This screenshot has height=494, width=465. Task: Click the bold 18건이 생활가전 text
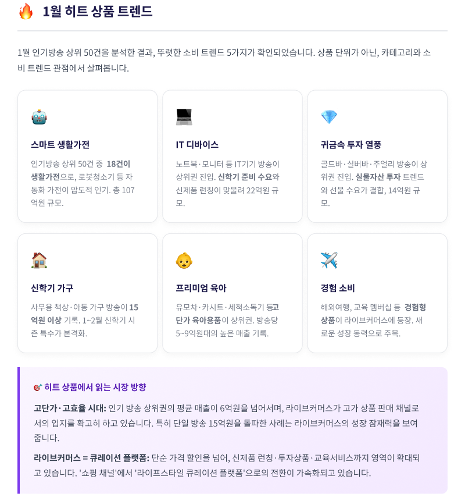81,170
